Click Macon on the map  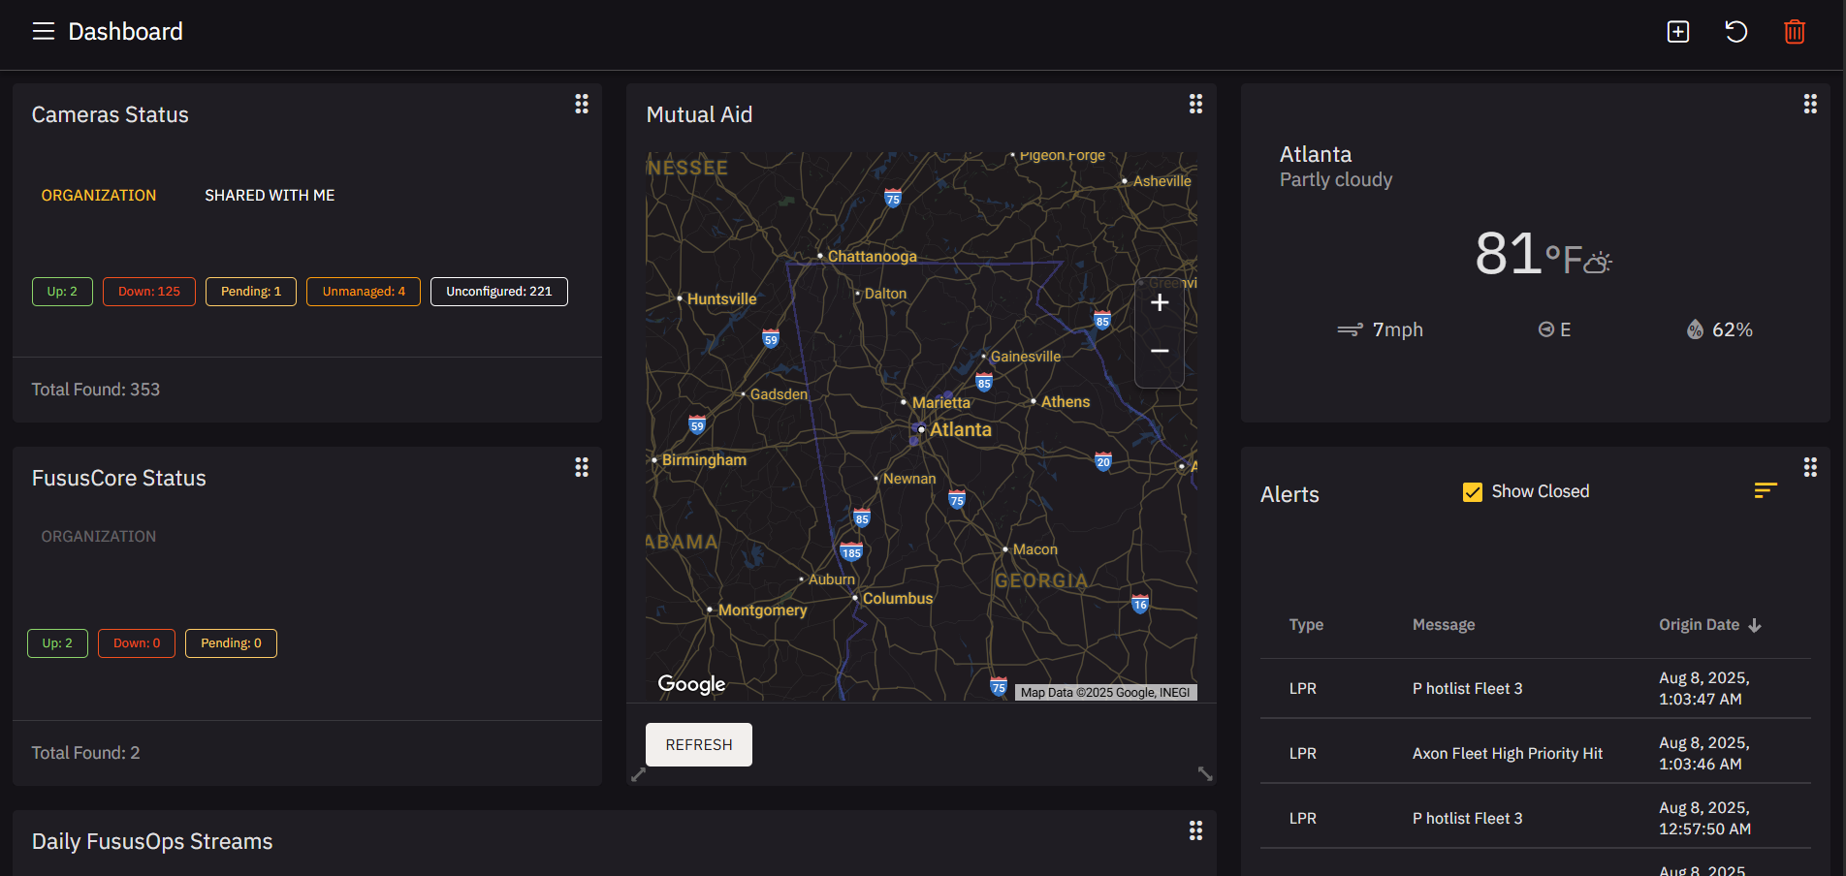(x=1034, y=549)
